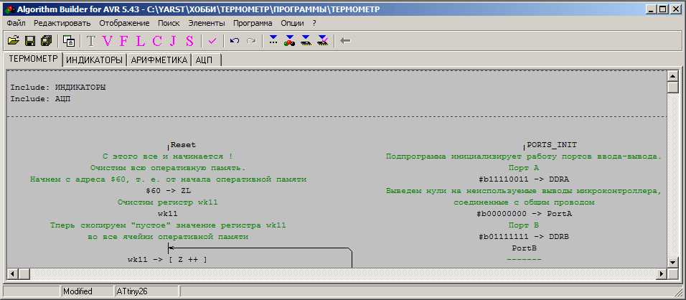Insert Label element with L icon
The image size is (686, 300).
click(x=140, y=41)
